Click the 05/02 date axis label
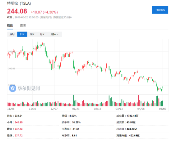Screen dimensions: 179x141 (163, 109)
